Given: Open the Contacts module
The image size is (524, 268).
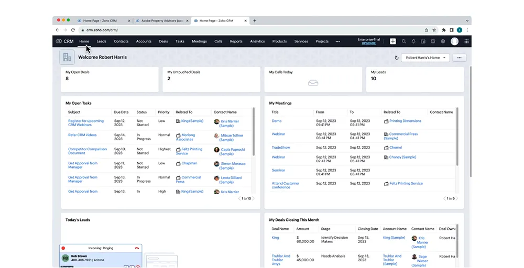Looking at the screenshot, I should tap(121, 41).
